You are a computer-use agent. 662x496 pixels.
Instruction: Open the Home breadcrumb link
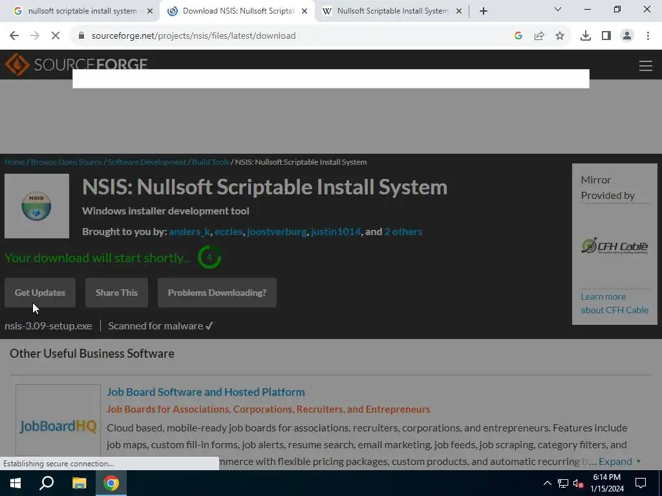(15, 162)
